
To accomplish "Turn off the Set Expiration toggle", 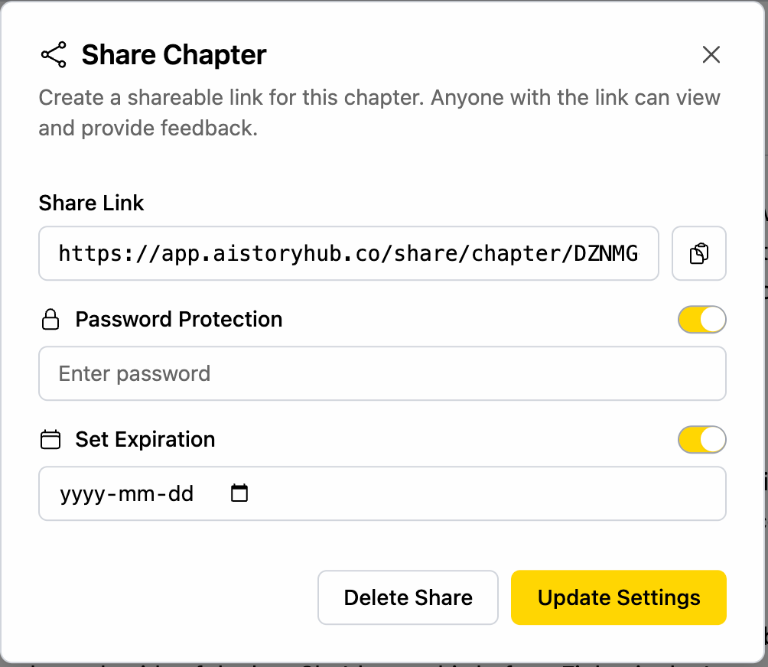I will 701,439.
